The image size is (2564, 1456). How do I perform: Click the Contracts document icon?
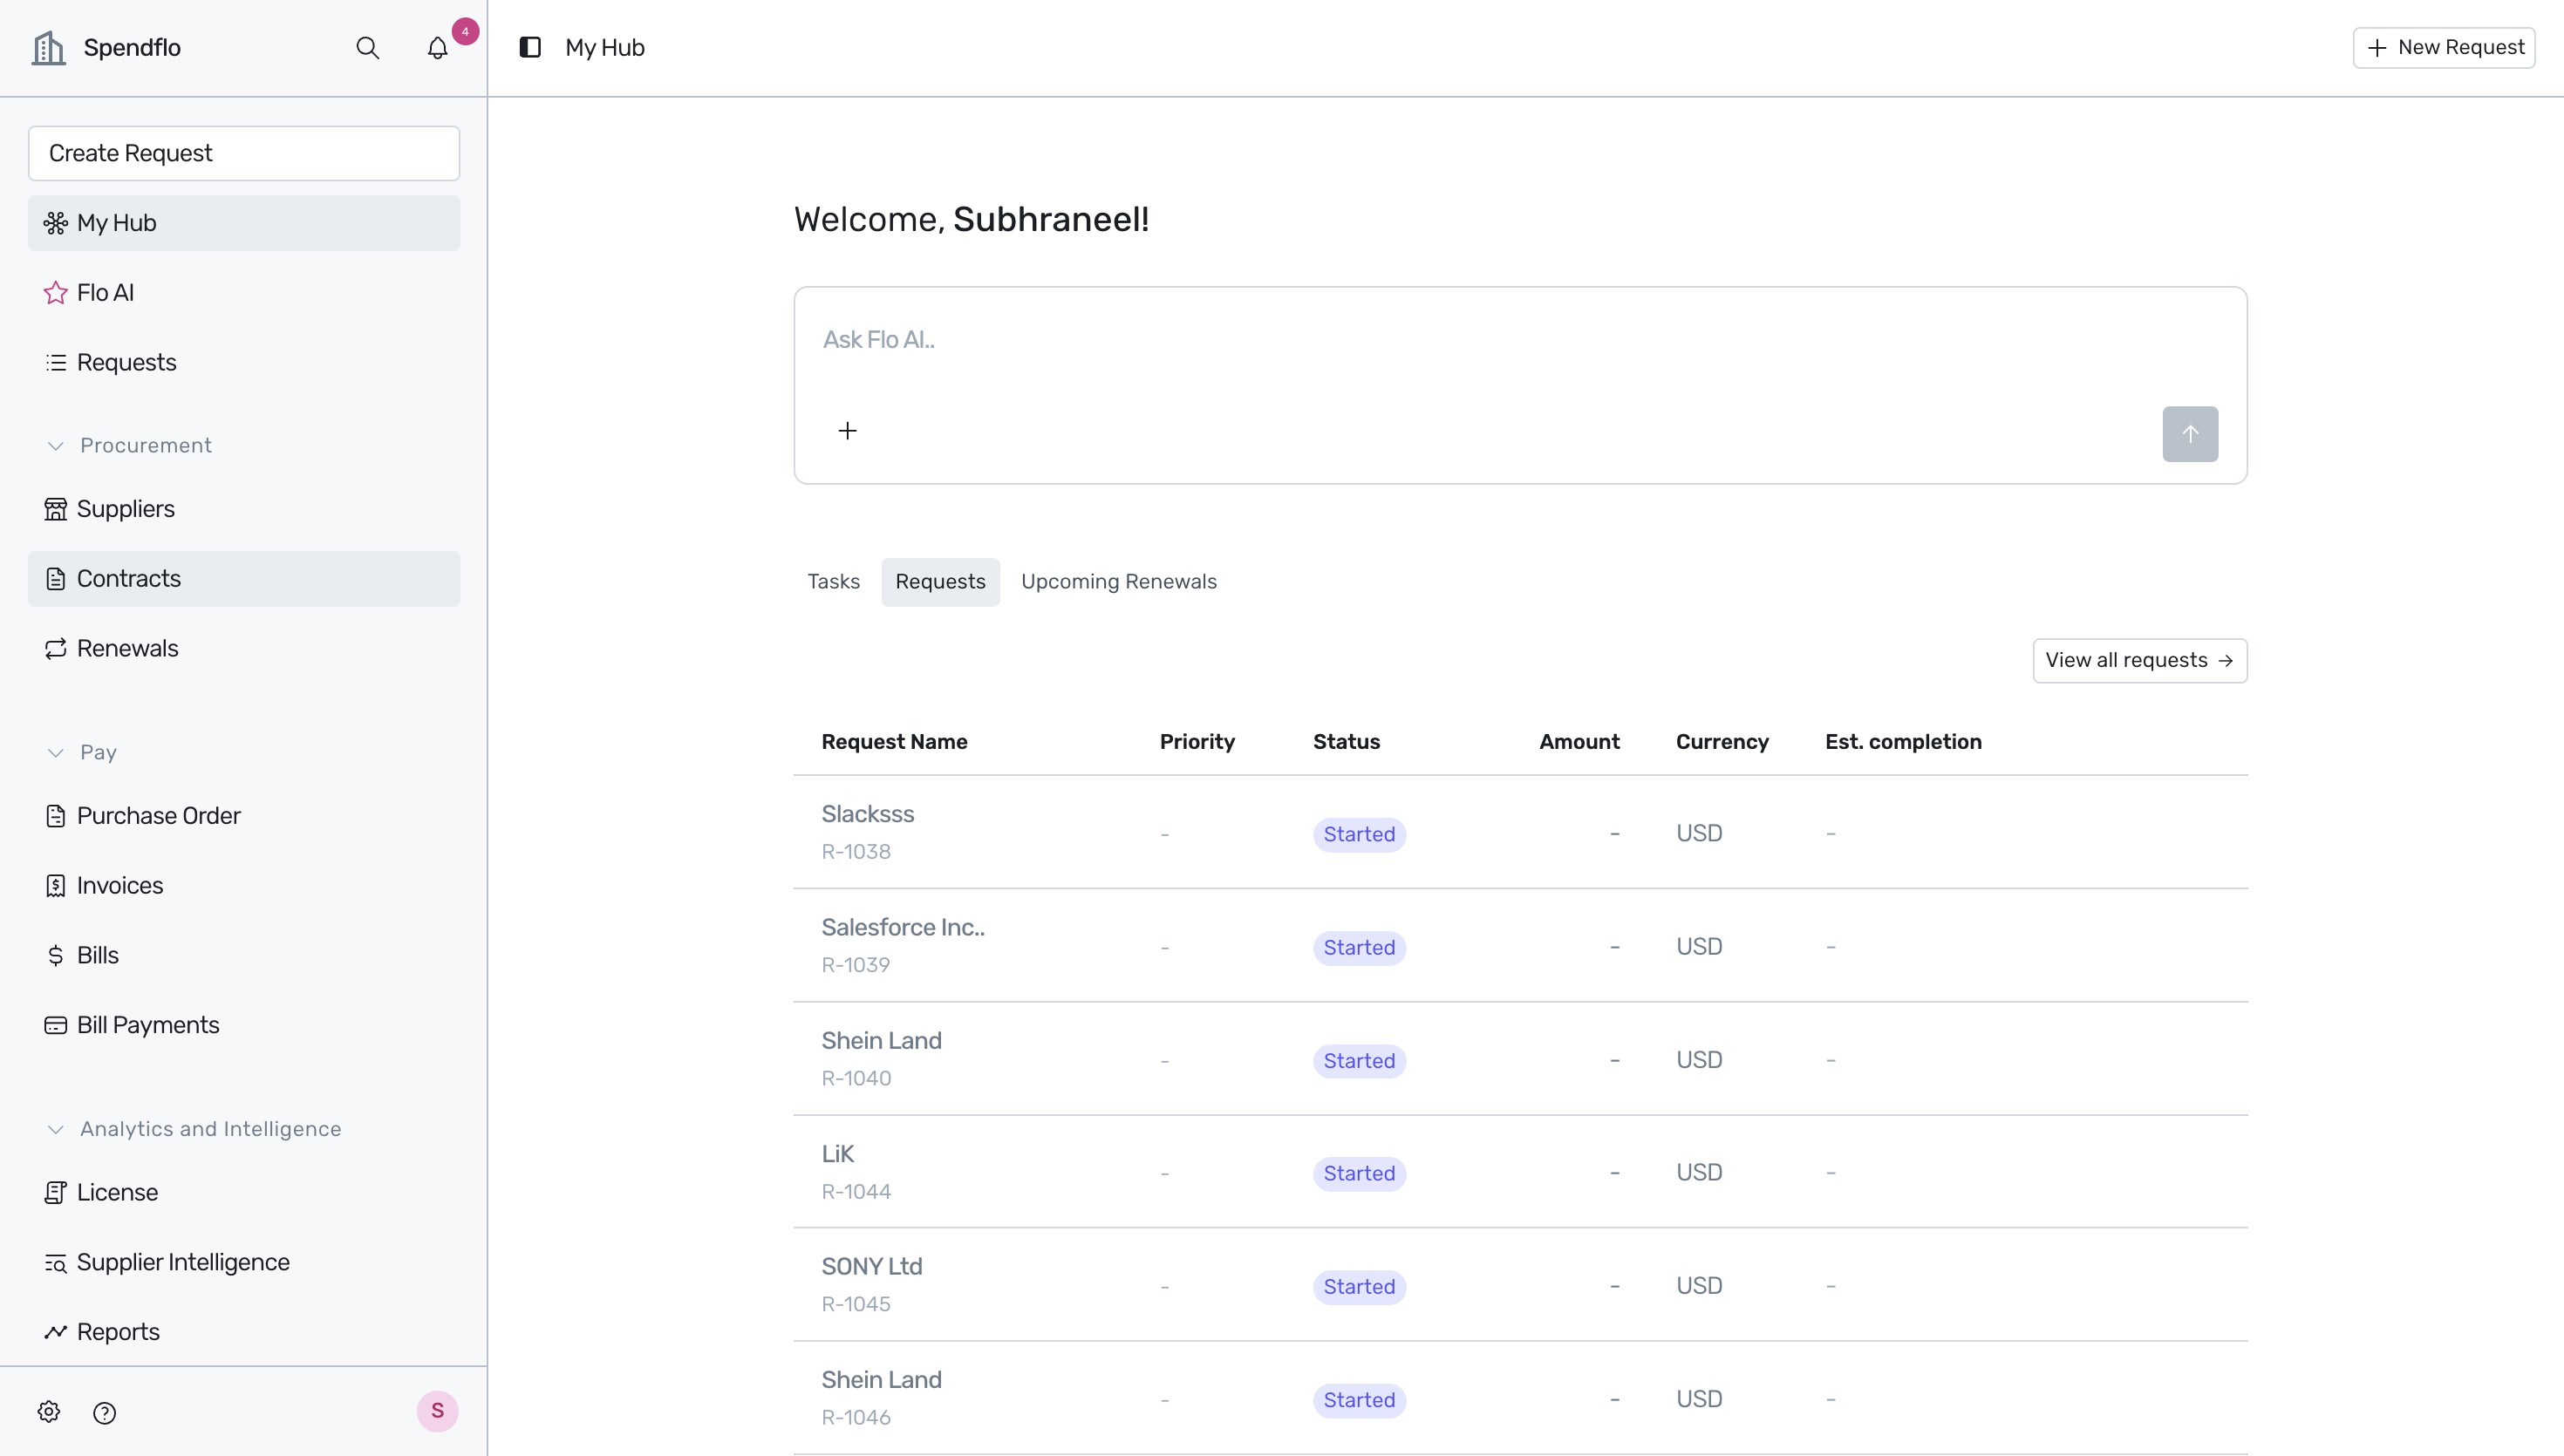click(x=56, y=579)
